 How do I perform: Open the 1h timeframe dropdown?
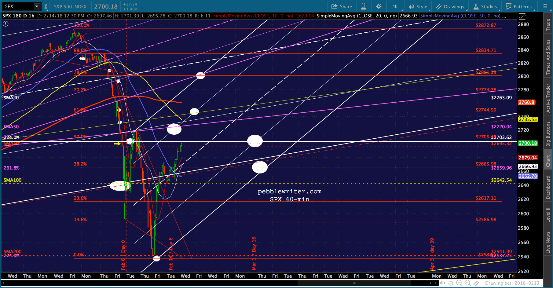pos(395,6)
